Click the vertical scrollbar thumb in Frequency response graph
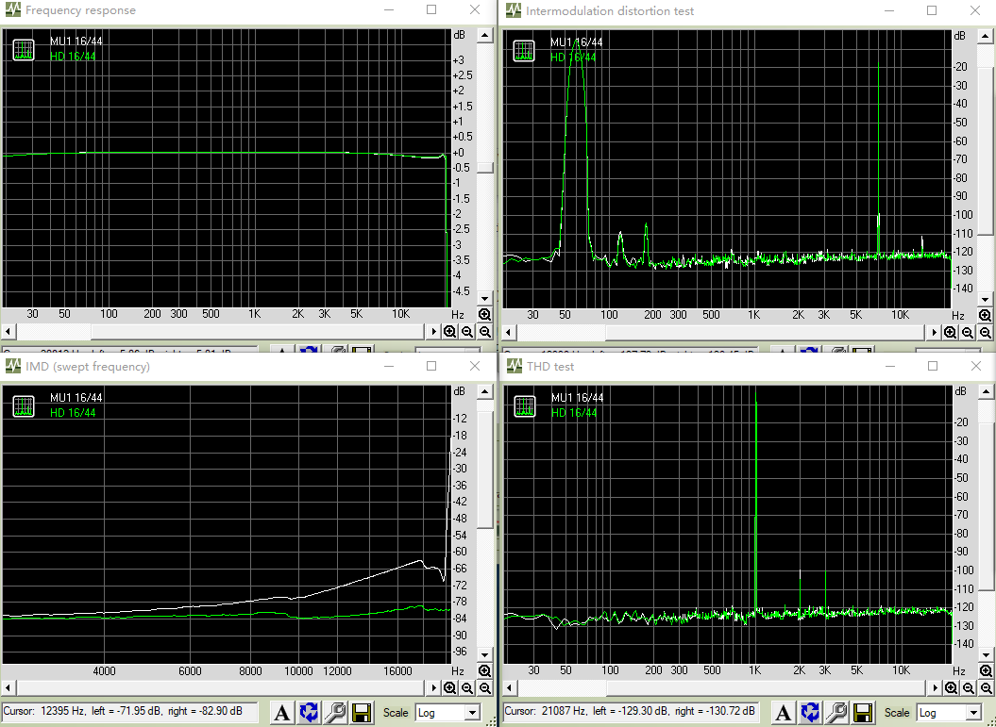This screenshot has width=996, height=727. [484, 167]
